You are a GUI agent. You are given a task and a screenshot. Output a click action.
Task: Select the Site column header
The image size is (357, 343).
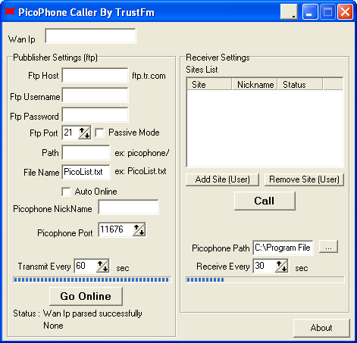tap(209, 84)
